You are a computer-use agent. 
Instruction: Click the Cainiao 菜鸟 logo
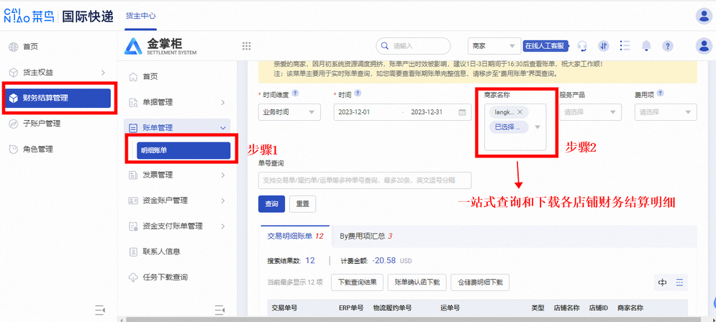tap(28, 16)
